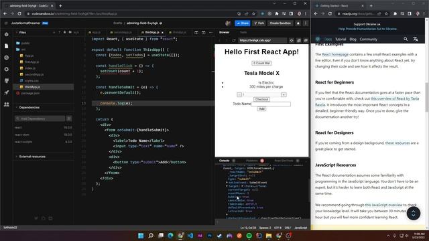
Task: Open the Live collaboration sidebar icon
Action: (7, 104)
